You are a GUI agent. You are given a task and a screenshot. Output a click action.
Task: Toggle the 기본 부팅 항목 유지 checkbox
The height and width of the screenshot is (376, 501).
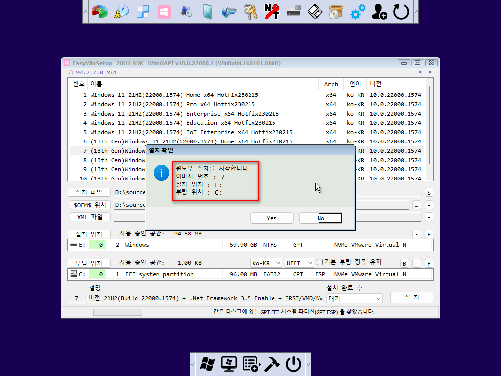tap(319, 262)
